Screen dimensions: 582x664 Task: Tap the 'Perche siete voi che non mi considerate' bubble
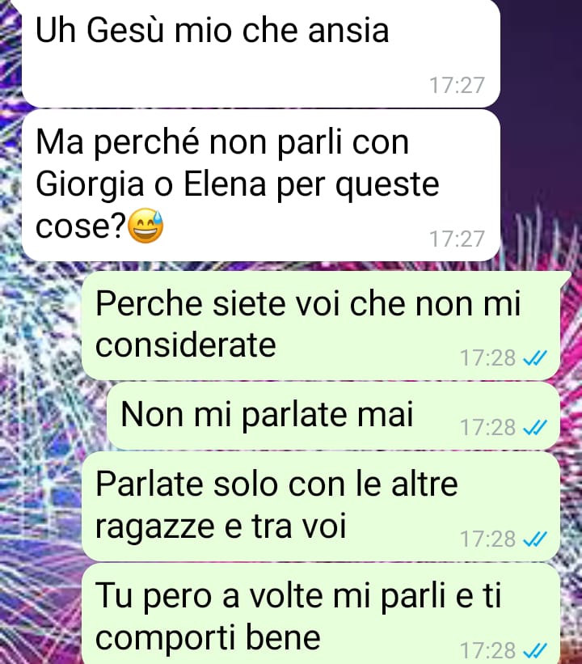click(x=321, y=326)
